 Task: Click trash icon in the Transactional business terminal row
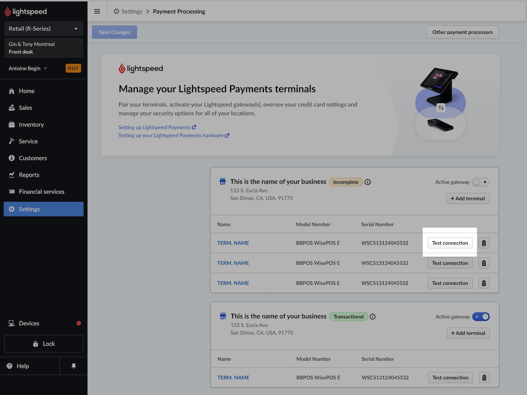click(x=484, y=378)
